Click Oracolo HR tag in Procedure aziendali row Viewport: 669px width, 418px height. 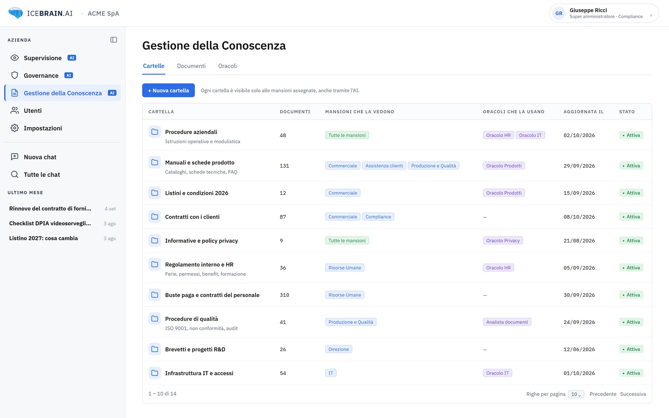pyautogui.click(x=498, y=135)
